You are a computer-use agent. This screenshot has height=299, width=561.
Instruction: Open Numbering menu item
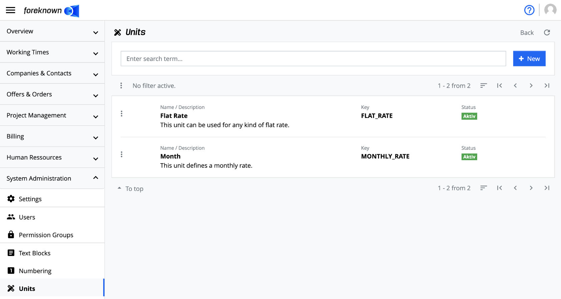pyautogui.click(x=52, y=271)
